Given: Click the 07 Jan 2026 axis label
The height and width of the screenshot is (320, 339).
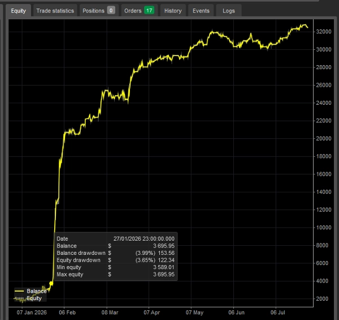Looking at the screenshot, I should point(32,313).
